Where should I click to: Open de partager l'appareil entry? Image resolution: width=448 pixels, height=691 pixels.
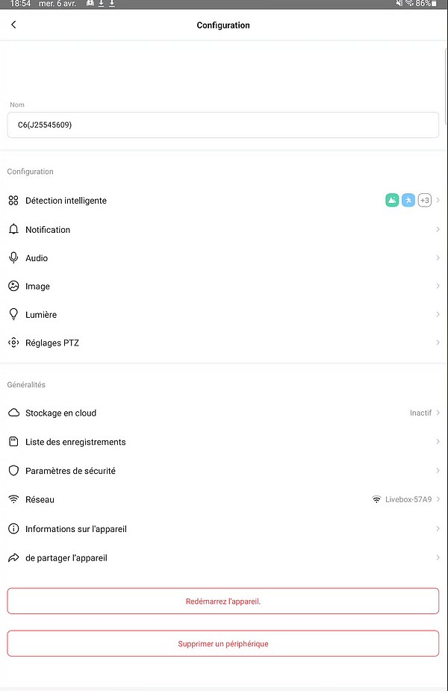point(224,557)
